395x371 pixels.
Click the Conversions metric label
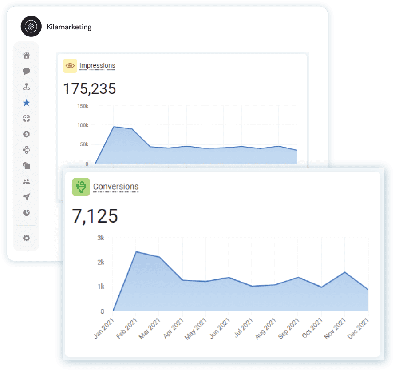pos(116,187)
